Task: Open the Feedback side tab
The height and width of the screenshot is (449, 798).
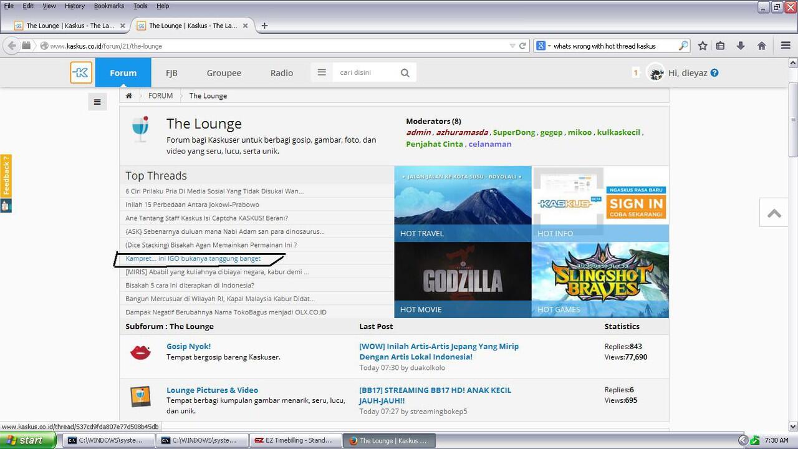Action: [x=6, y=177]
